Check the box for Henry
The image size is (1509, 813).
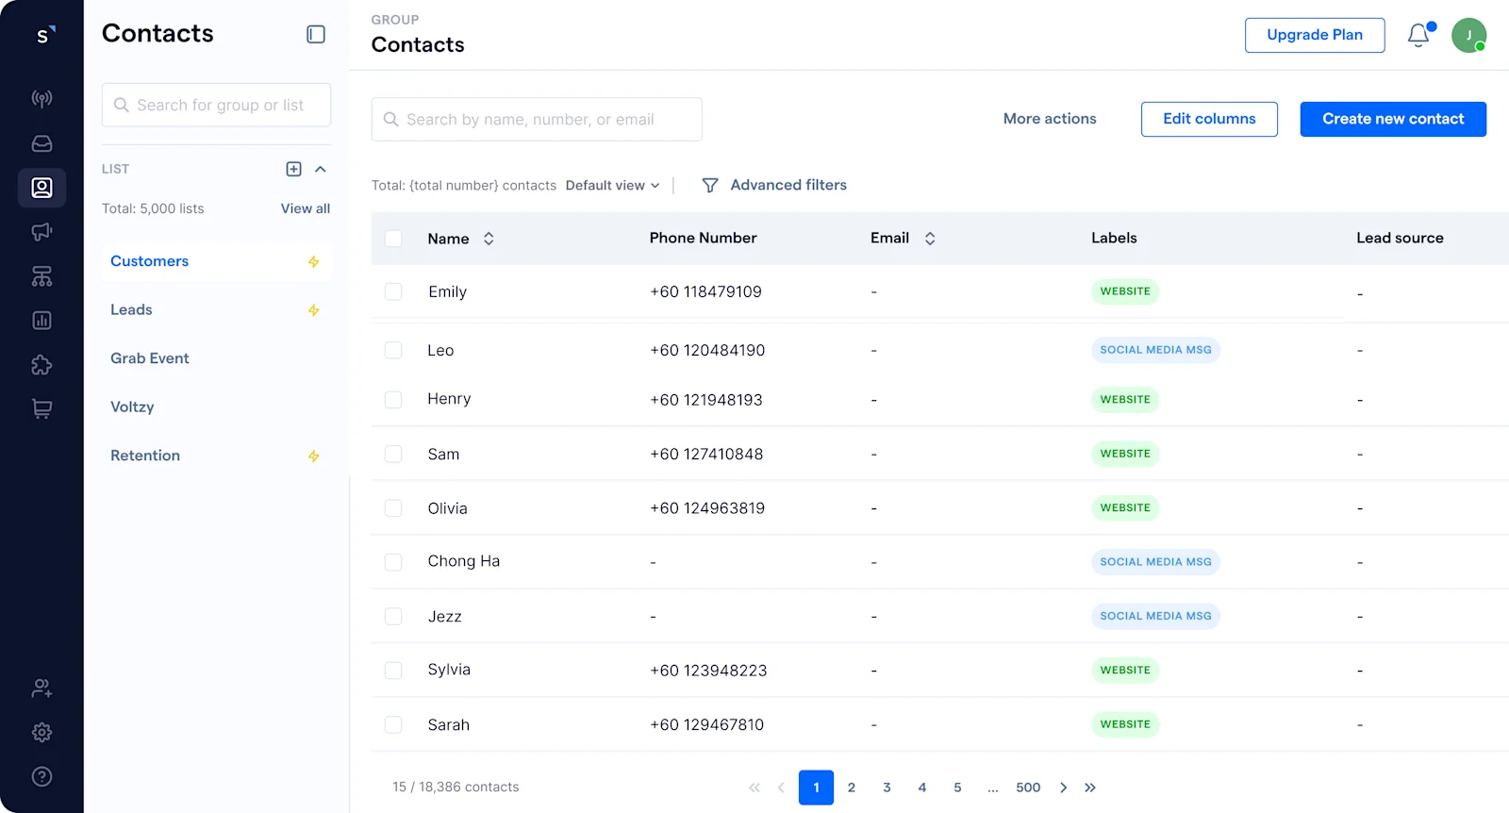coord(393,400)
